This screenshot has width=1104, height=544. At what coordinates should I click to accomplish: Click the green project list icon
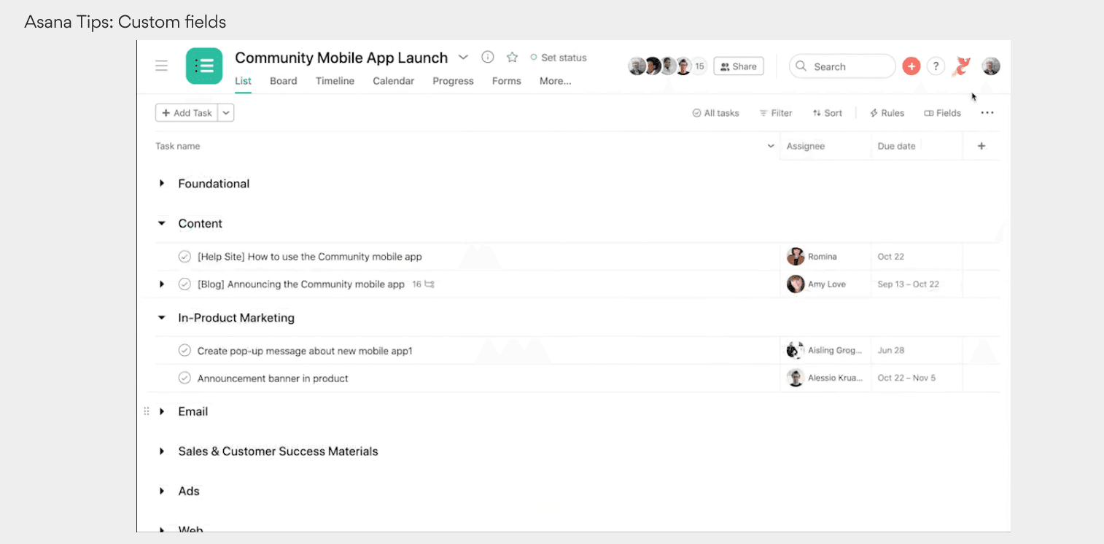pyautogui.click(x=204, y=66)
